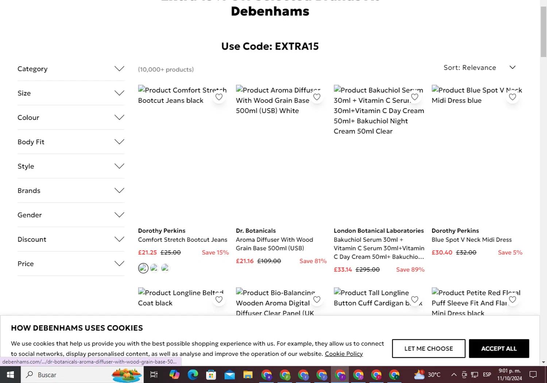
Task: Open the notification center icon
Action: click(533, 375)
